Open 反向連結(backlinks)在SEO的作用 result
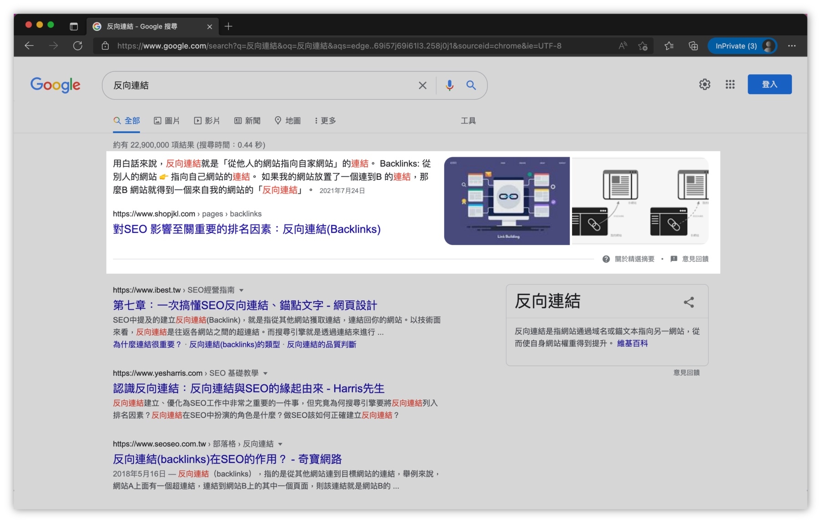This screenshot has width=821, height=523. tap(227, 459)
